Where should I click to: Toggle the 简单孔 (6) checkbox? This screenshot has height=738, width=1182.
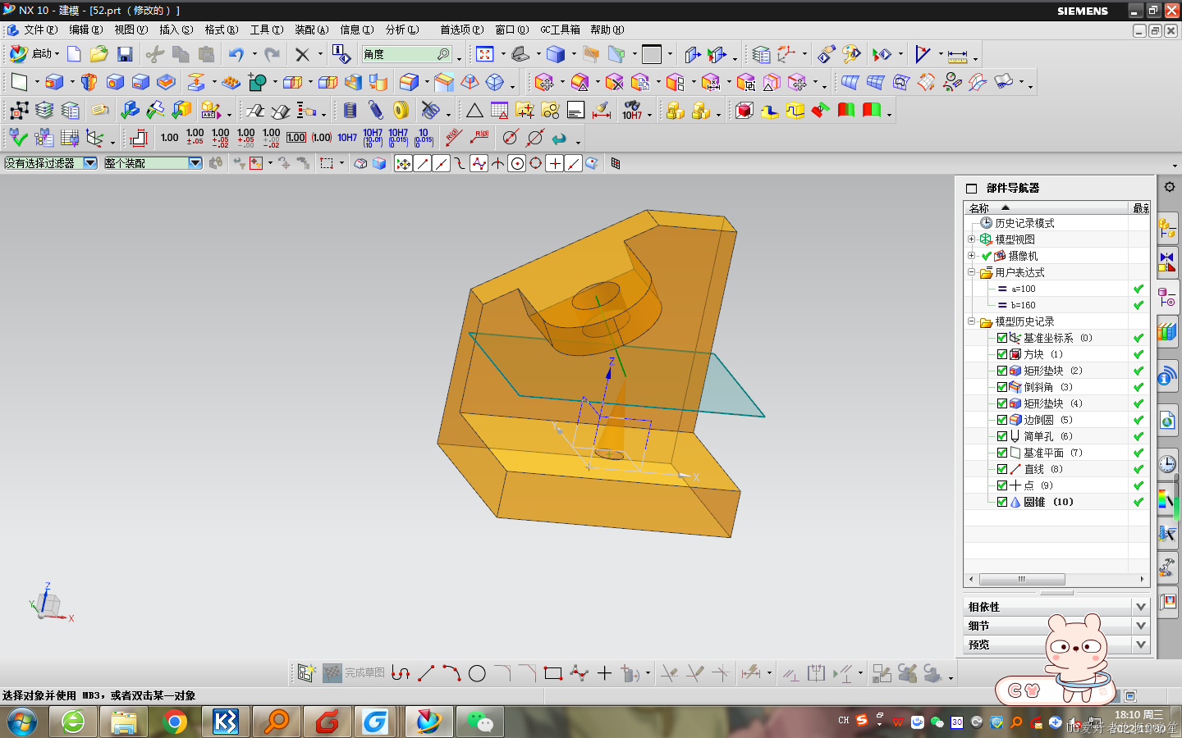tap(1002, 436)
